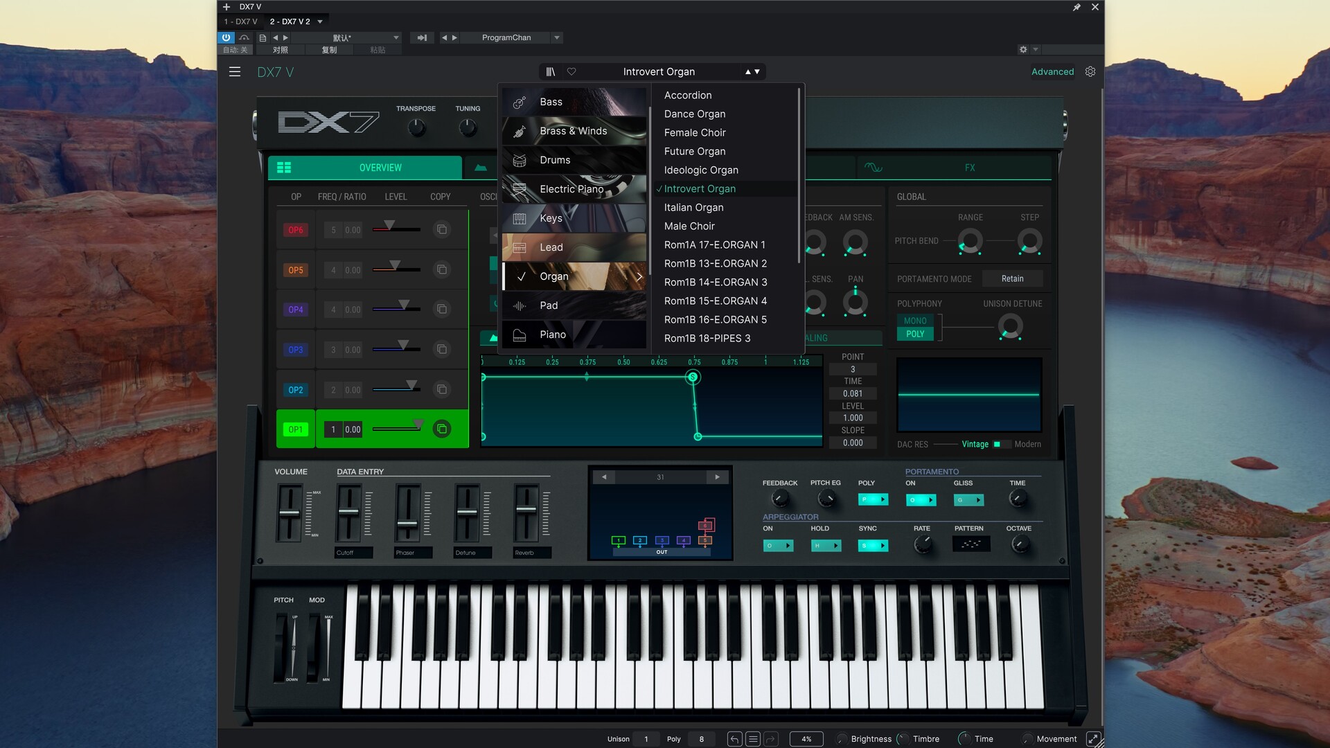
Task: Choose the Accordion preset
Action: [725, 96]
